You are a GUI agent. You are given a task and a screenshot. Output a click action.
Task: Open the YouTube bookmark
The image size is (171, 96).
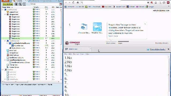(x=107, y=7)
